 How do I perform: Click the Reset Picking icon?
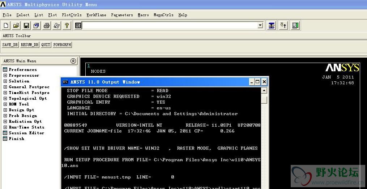(283, 26)
